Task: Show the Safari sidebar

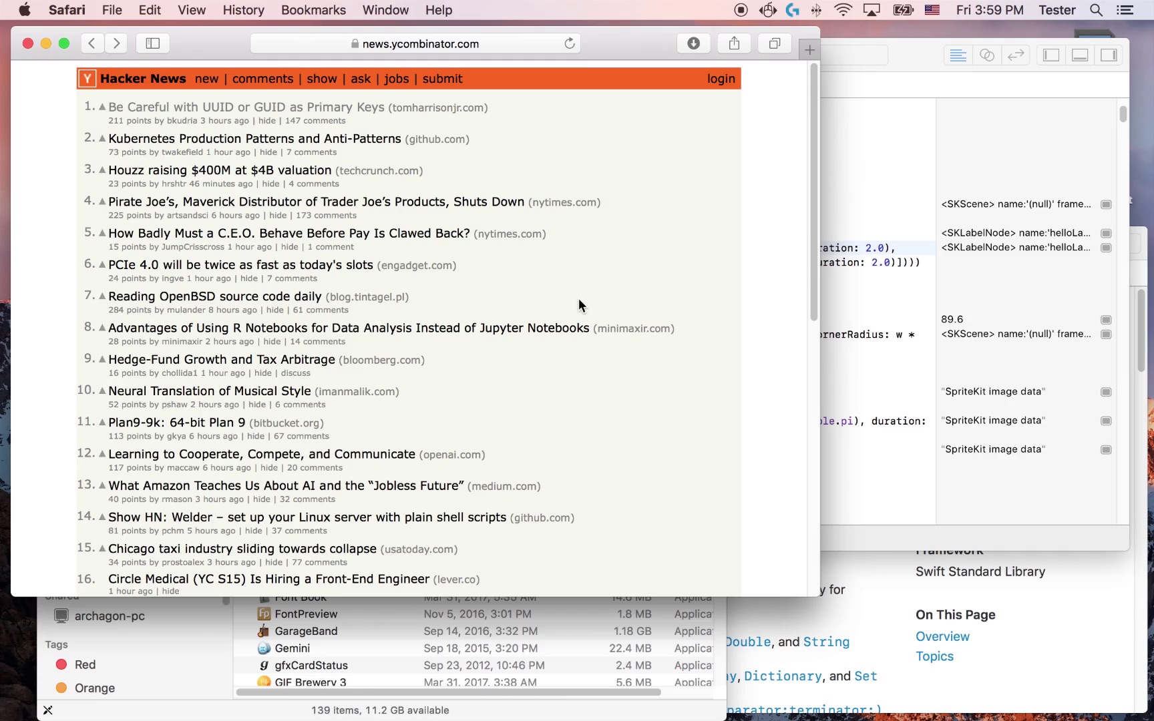Action: [x=153, y=43]
